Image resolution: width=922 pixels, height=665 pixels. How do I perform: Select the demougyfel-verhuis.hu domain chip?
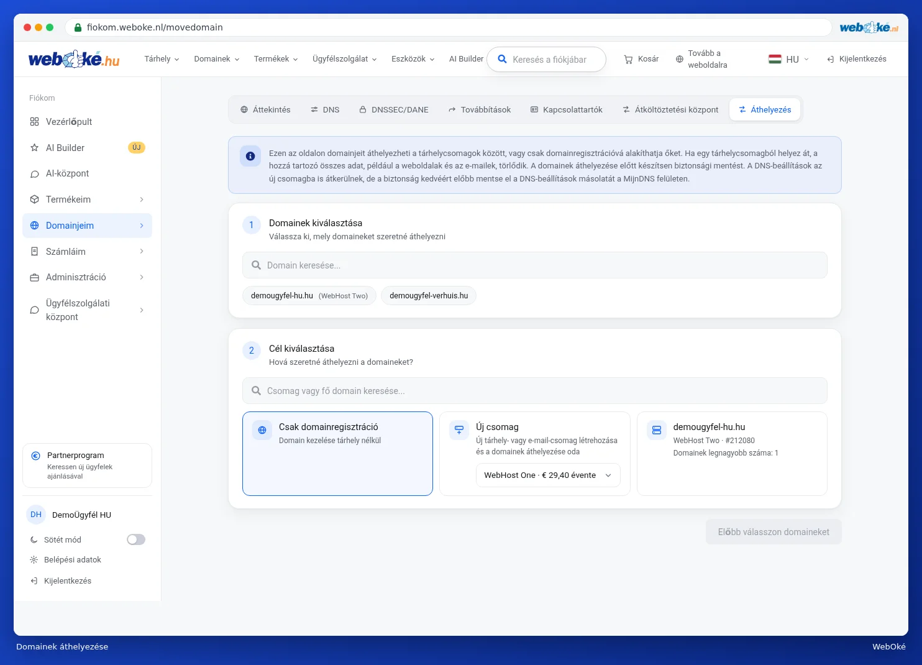tap(429, 296)
